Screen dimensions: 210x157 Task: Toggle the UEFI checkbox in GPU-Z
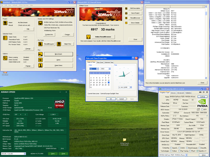coord(202,109)
